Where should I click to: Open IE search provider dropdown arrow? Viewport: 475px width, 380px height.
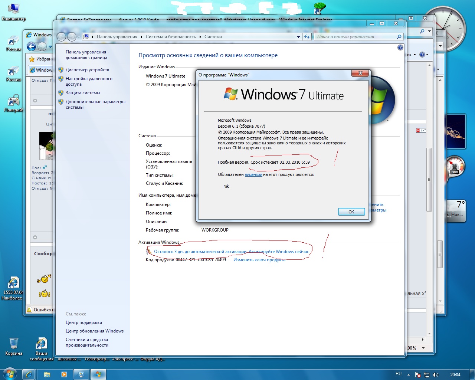[429, 32]
